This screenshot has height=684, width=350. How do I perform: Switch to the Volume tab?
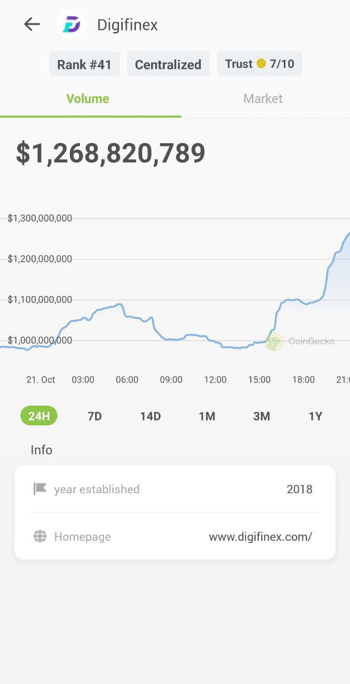(87, 99)
